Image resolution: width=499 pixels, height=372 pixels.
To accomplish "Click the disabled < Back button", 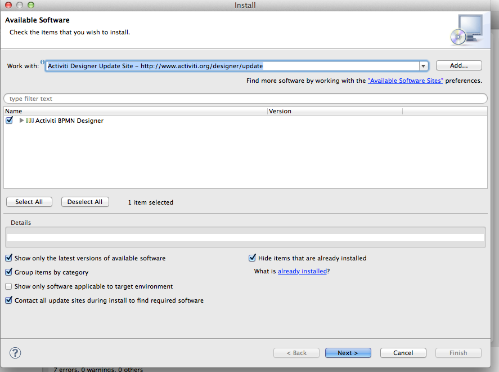I will (296, 353).
